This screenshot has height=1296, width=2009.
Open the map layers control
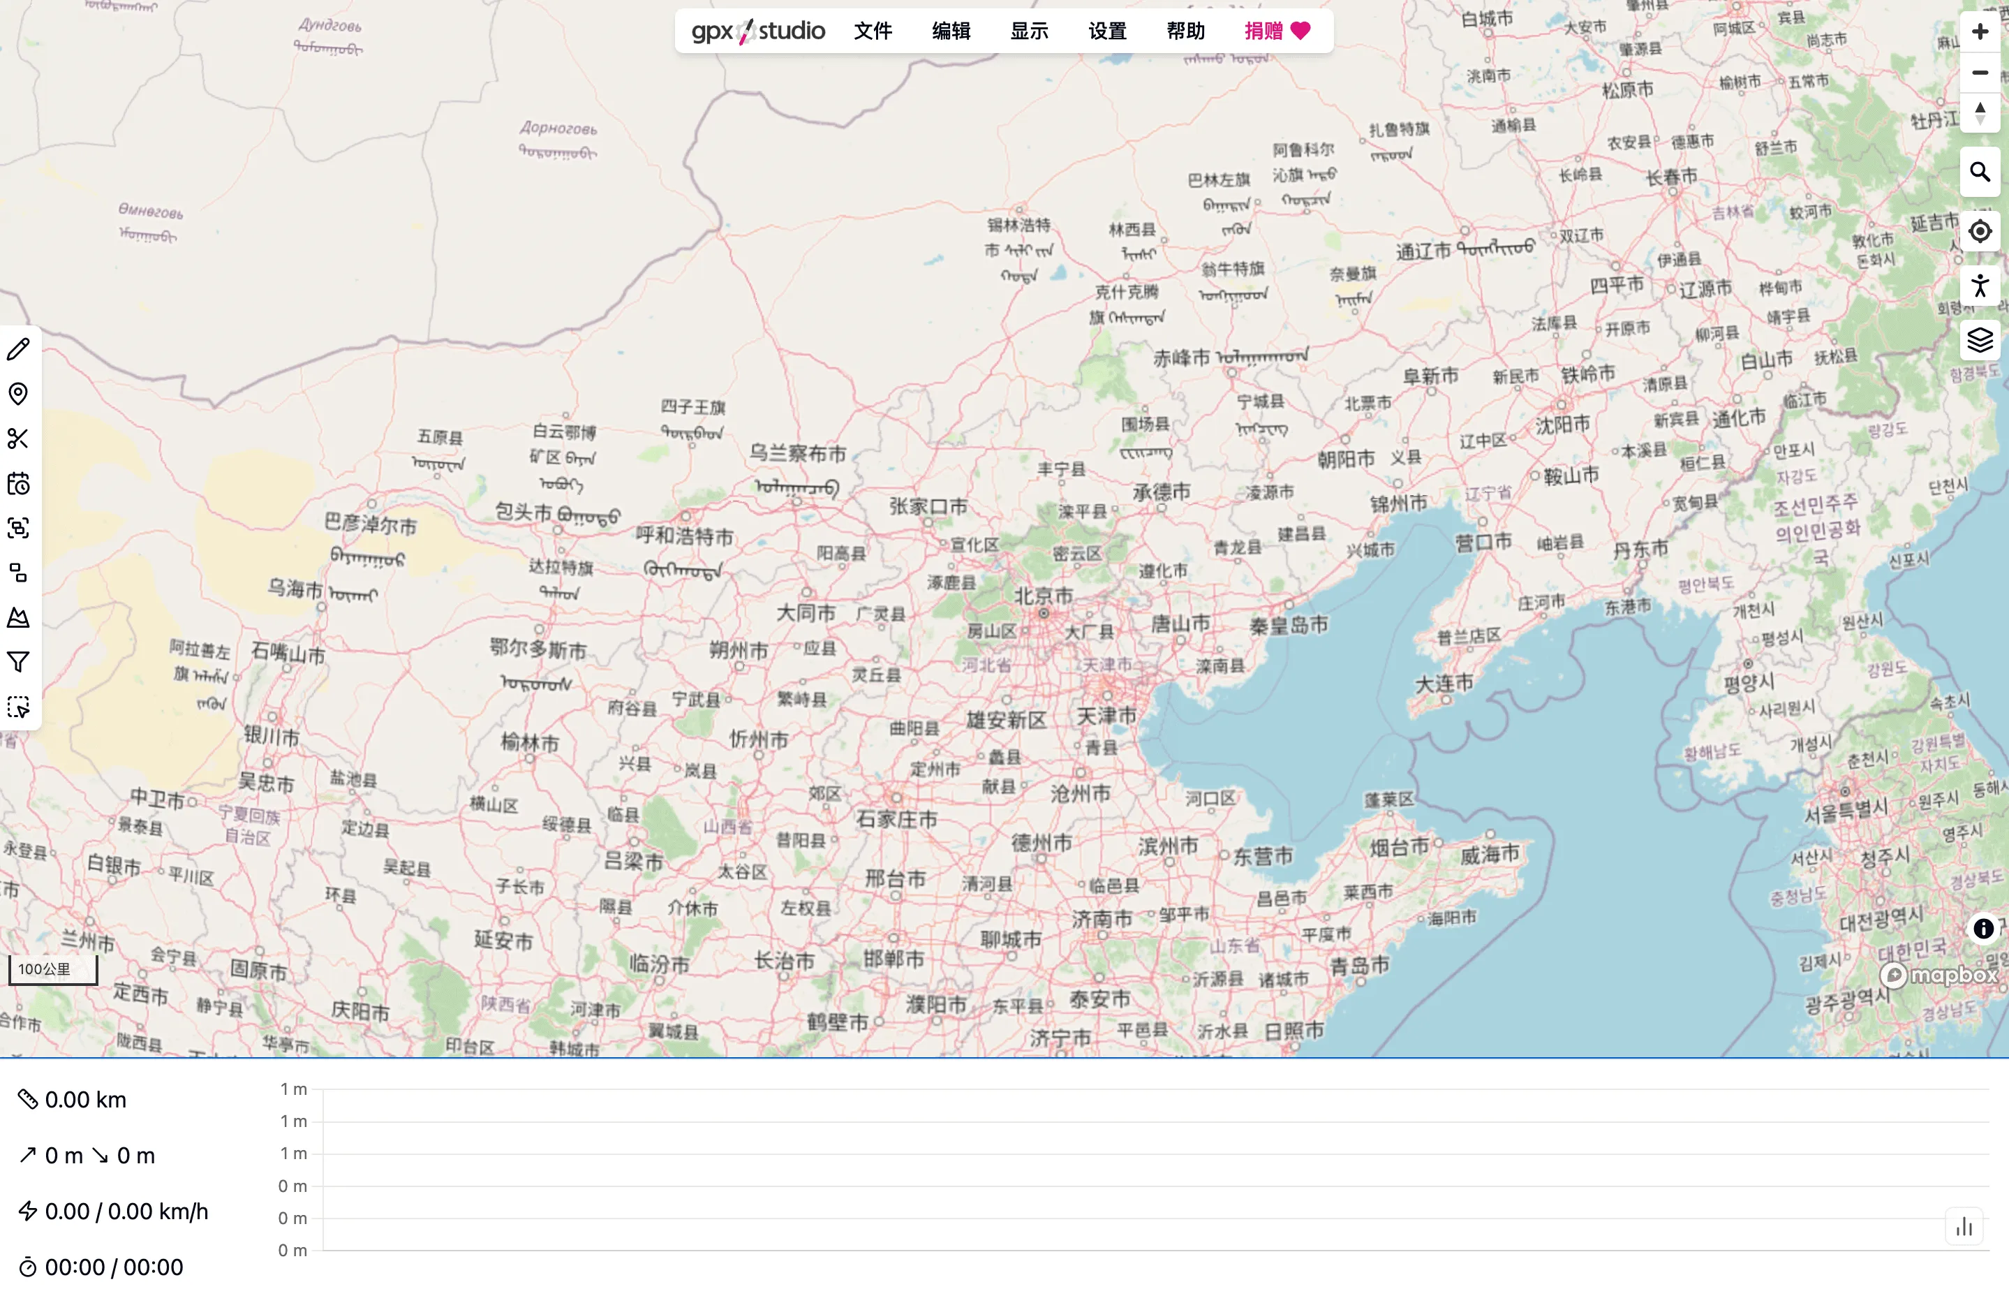1980,340
